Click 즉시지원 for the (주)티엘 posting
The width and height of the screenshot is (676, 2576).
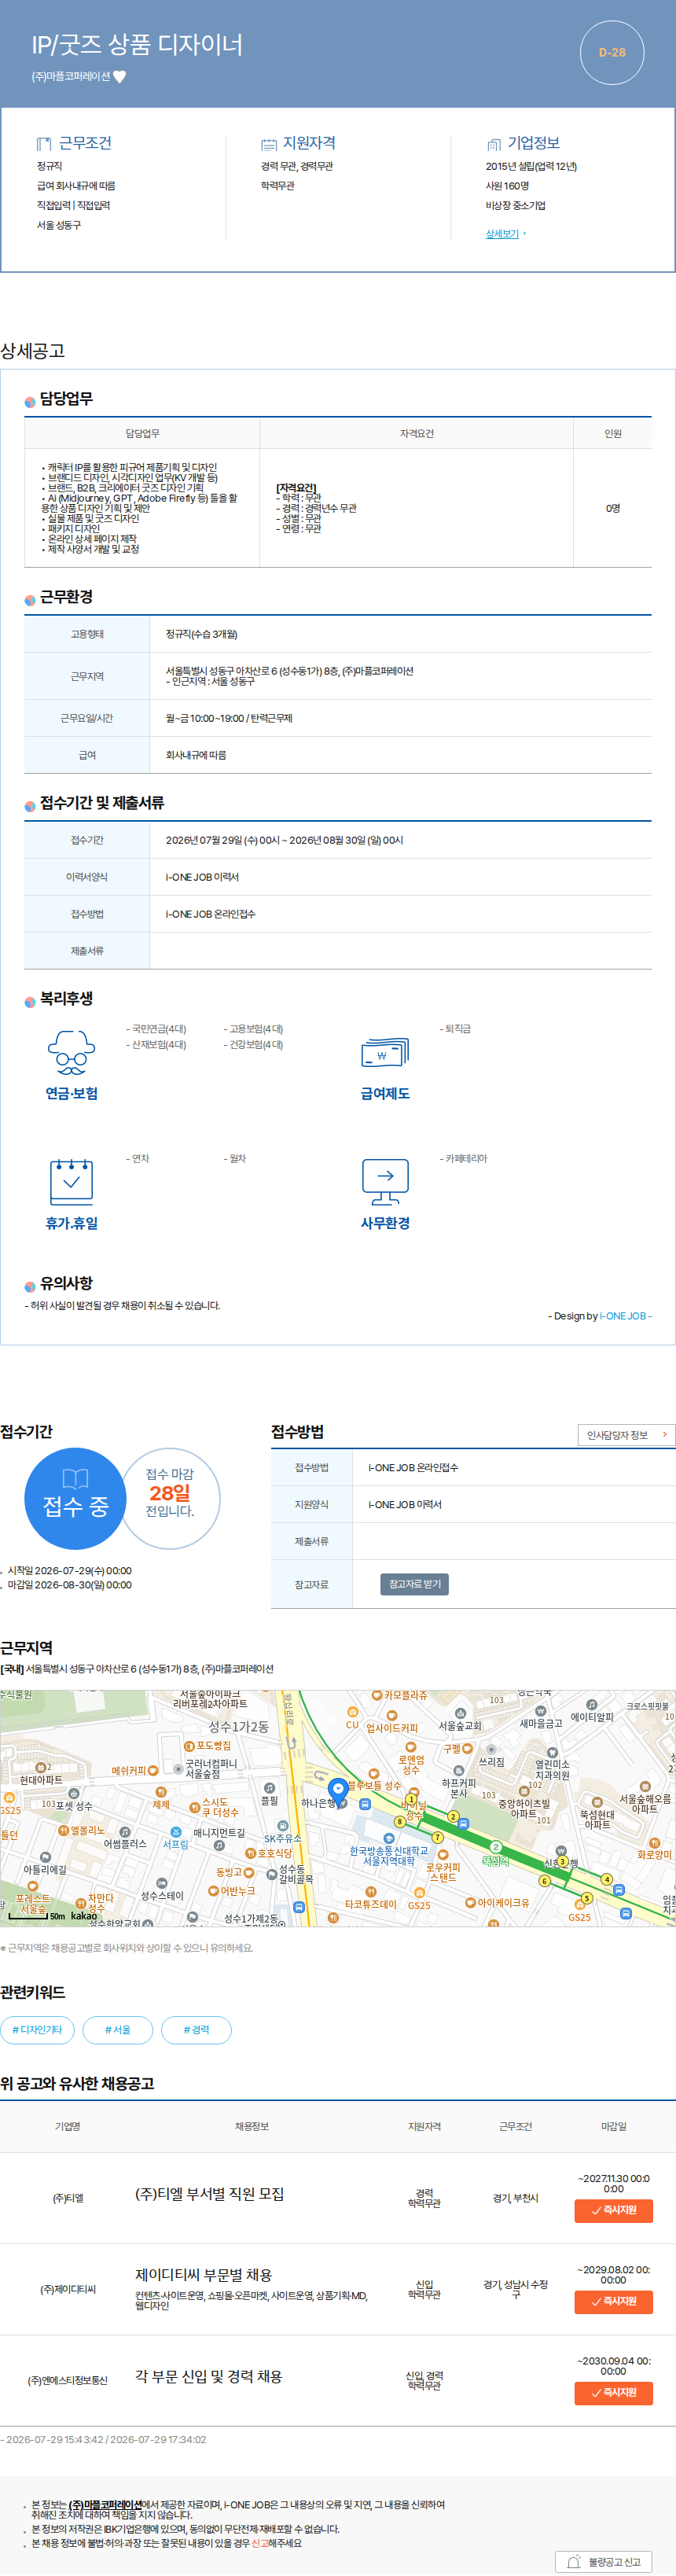[x=613, y=2210]
